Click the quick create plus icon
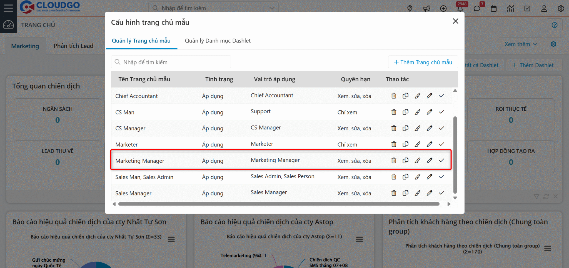 443,8
